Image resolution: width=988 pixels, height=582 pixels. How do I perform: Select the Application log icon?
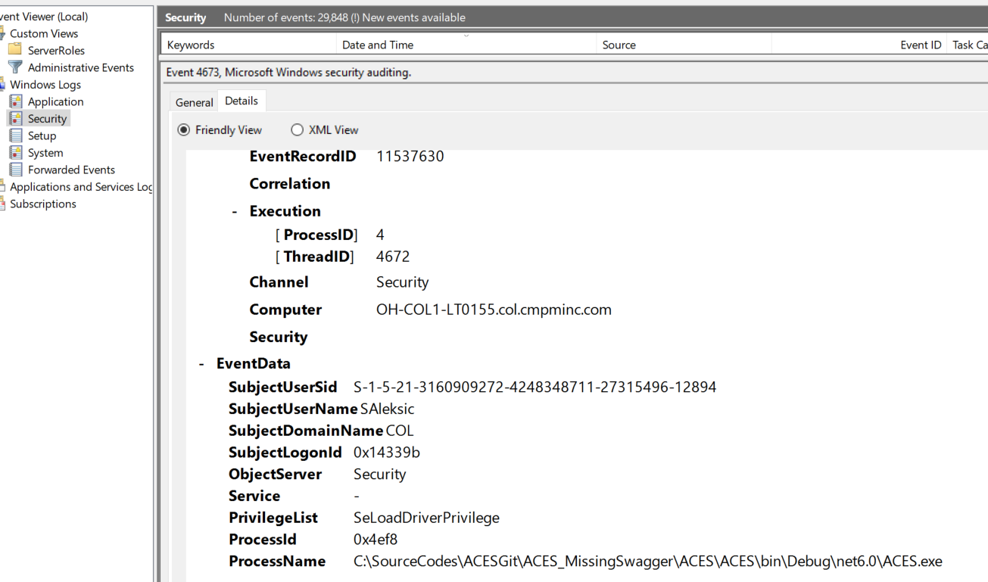17,101
